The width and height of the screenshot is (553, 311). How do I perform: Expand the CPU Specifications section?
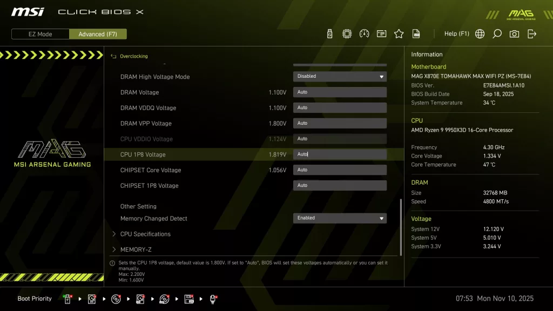click(145, 234)
